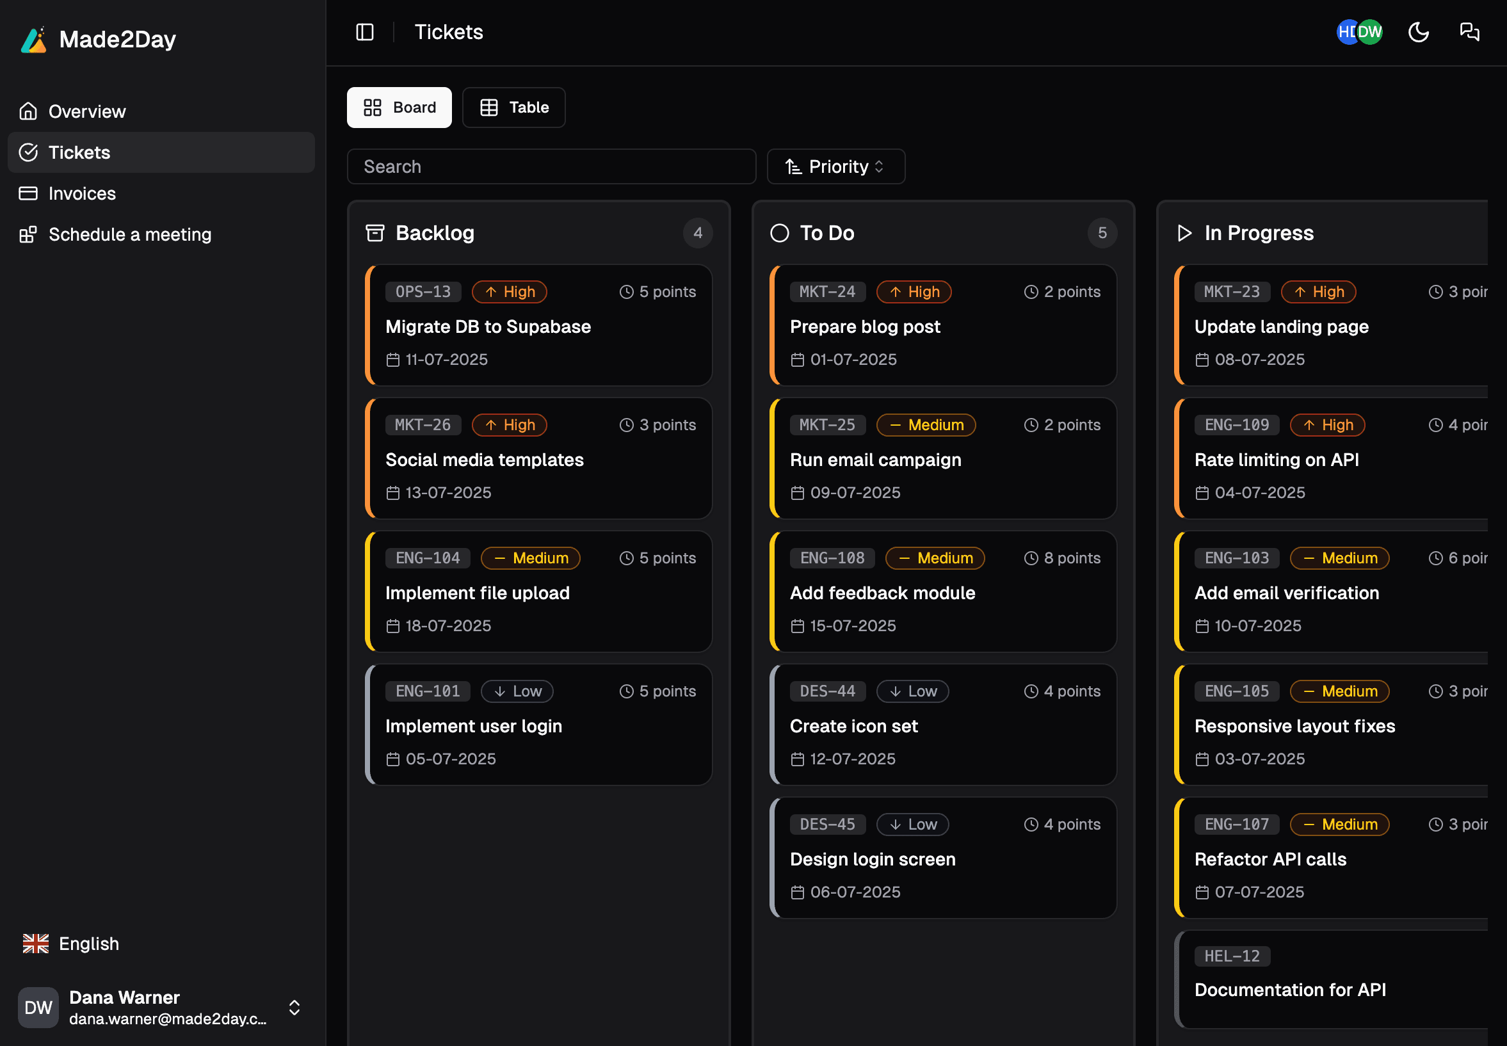The height and width of the screenshot is (1046, 1507).
Task: Click the Invoices card icon in sidebar
Action: point(29,193)
